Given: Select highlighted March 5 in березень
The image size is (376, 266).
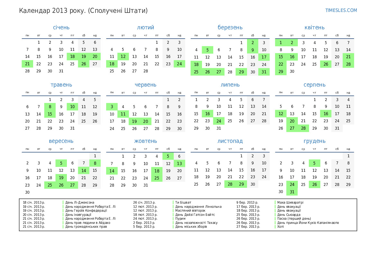Looking at the screenshot, I should [x=207, y=50].
